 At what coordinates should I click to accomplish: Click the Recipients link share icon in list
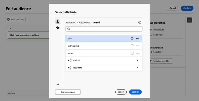pyautogui.click(x=70, y=68)
